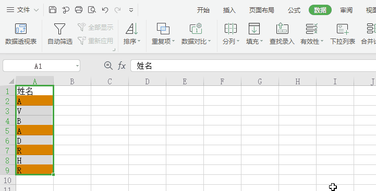Switch to the 开始 tab
Viewport: 376px width, 191px height.
(x=203, y=10)
